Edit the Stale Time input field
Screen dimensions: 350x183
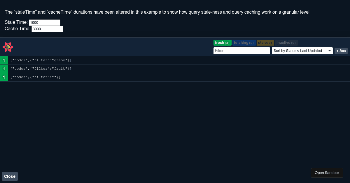pos(44,23)
